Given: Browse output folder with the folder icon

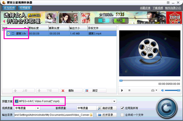Looking at the screenshot, I should [91, 115].
